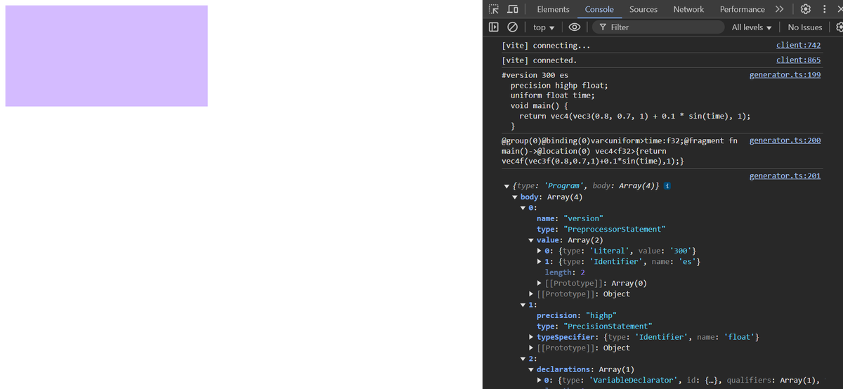
Task: Click the type: "PreprocessorStatement" property
Action: [x=601, y=230]
